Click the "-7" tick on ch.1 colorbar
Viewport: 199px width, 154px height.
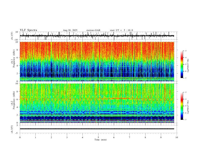(185, 78)
